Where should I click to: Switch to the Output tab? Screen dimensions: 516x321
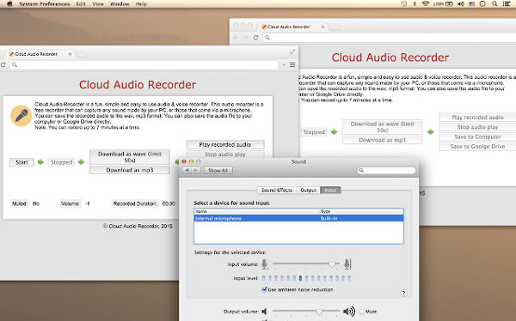(x=308, y=191)
